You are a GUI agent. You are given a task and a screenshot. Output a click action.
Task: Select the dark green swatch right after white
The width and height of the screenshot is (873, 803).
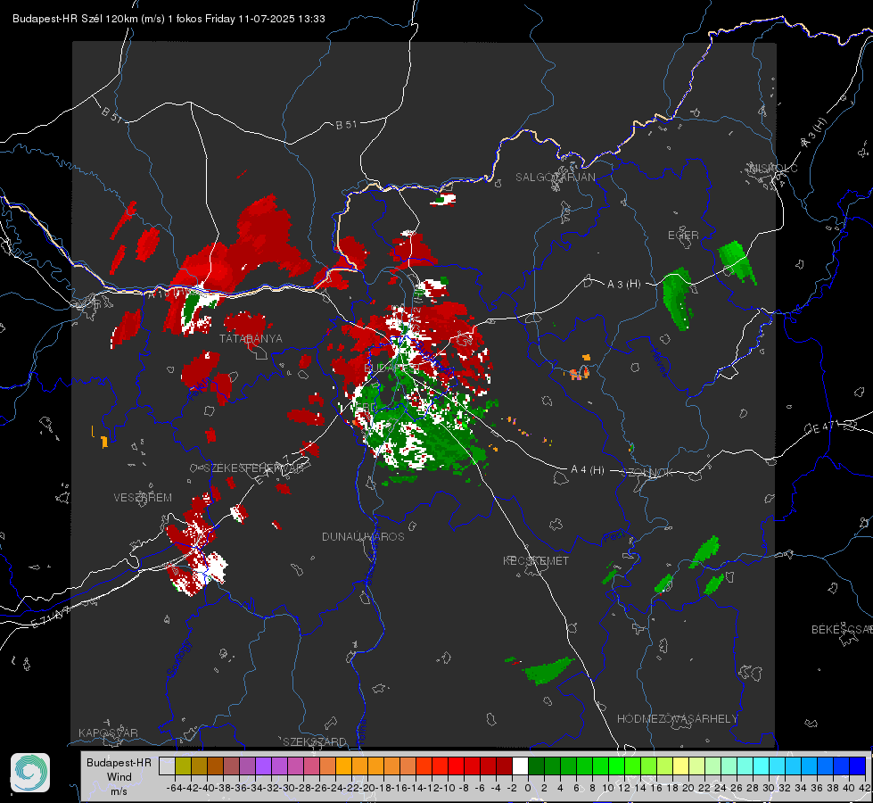tap(536, 766)
